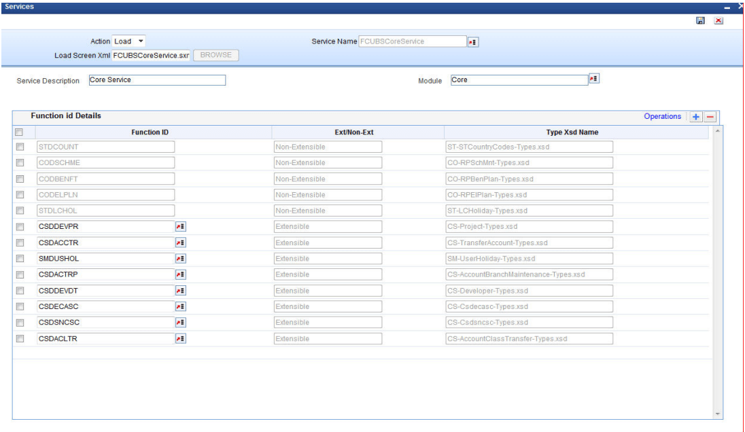Open lookup icon next to CSDACLTR
The width and height of the screenshot is (745, 432).
pos(181,338)
